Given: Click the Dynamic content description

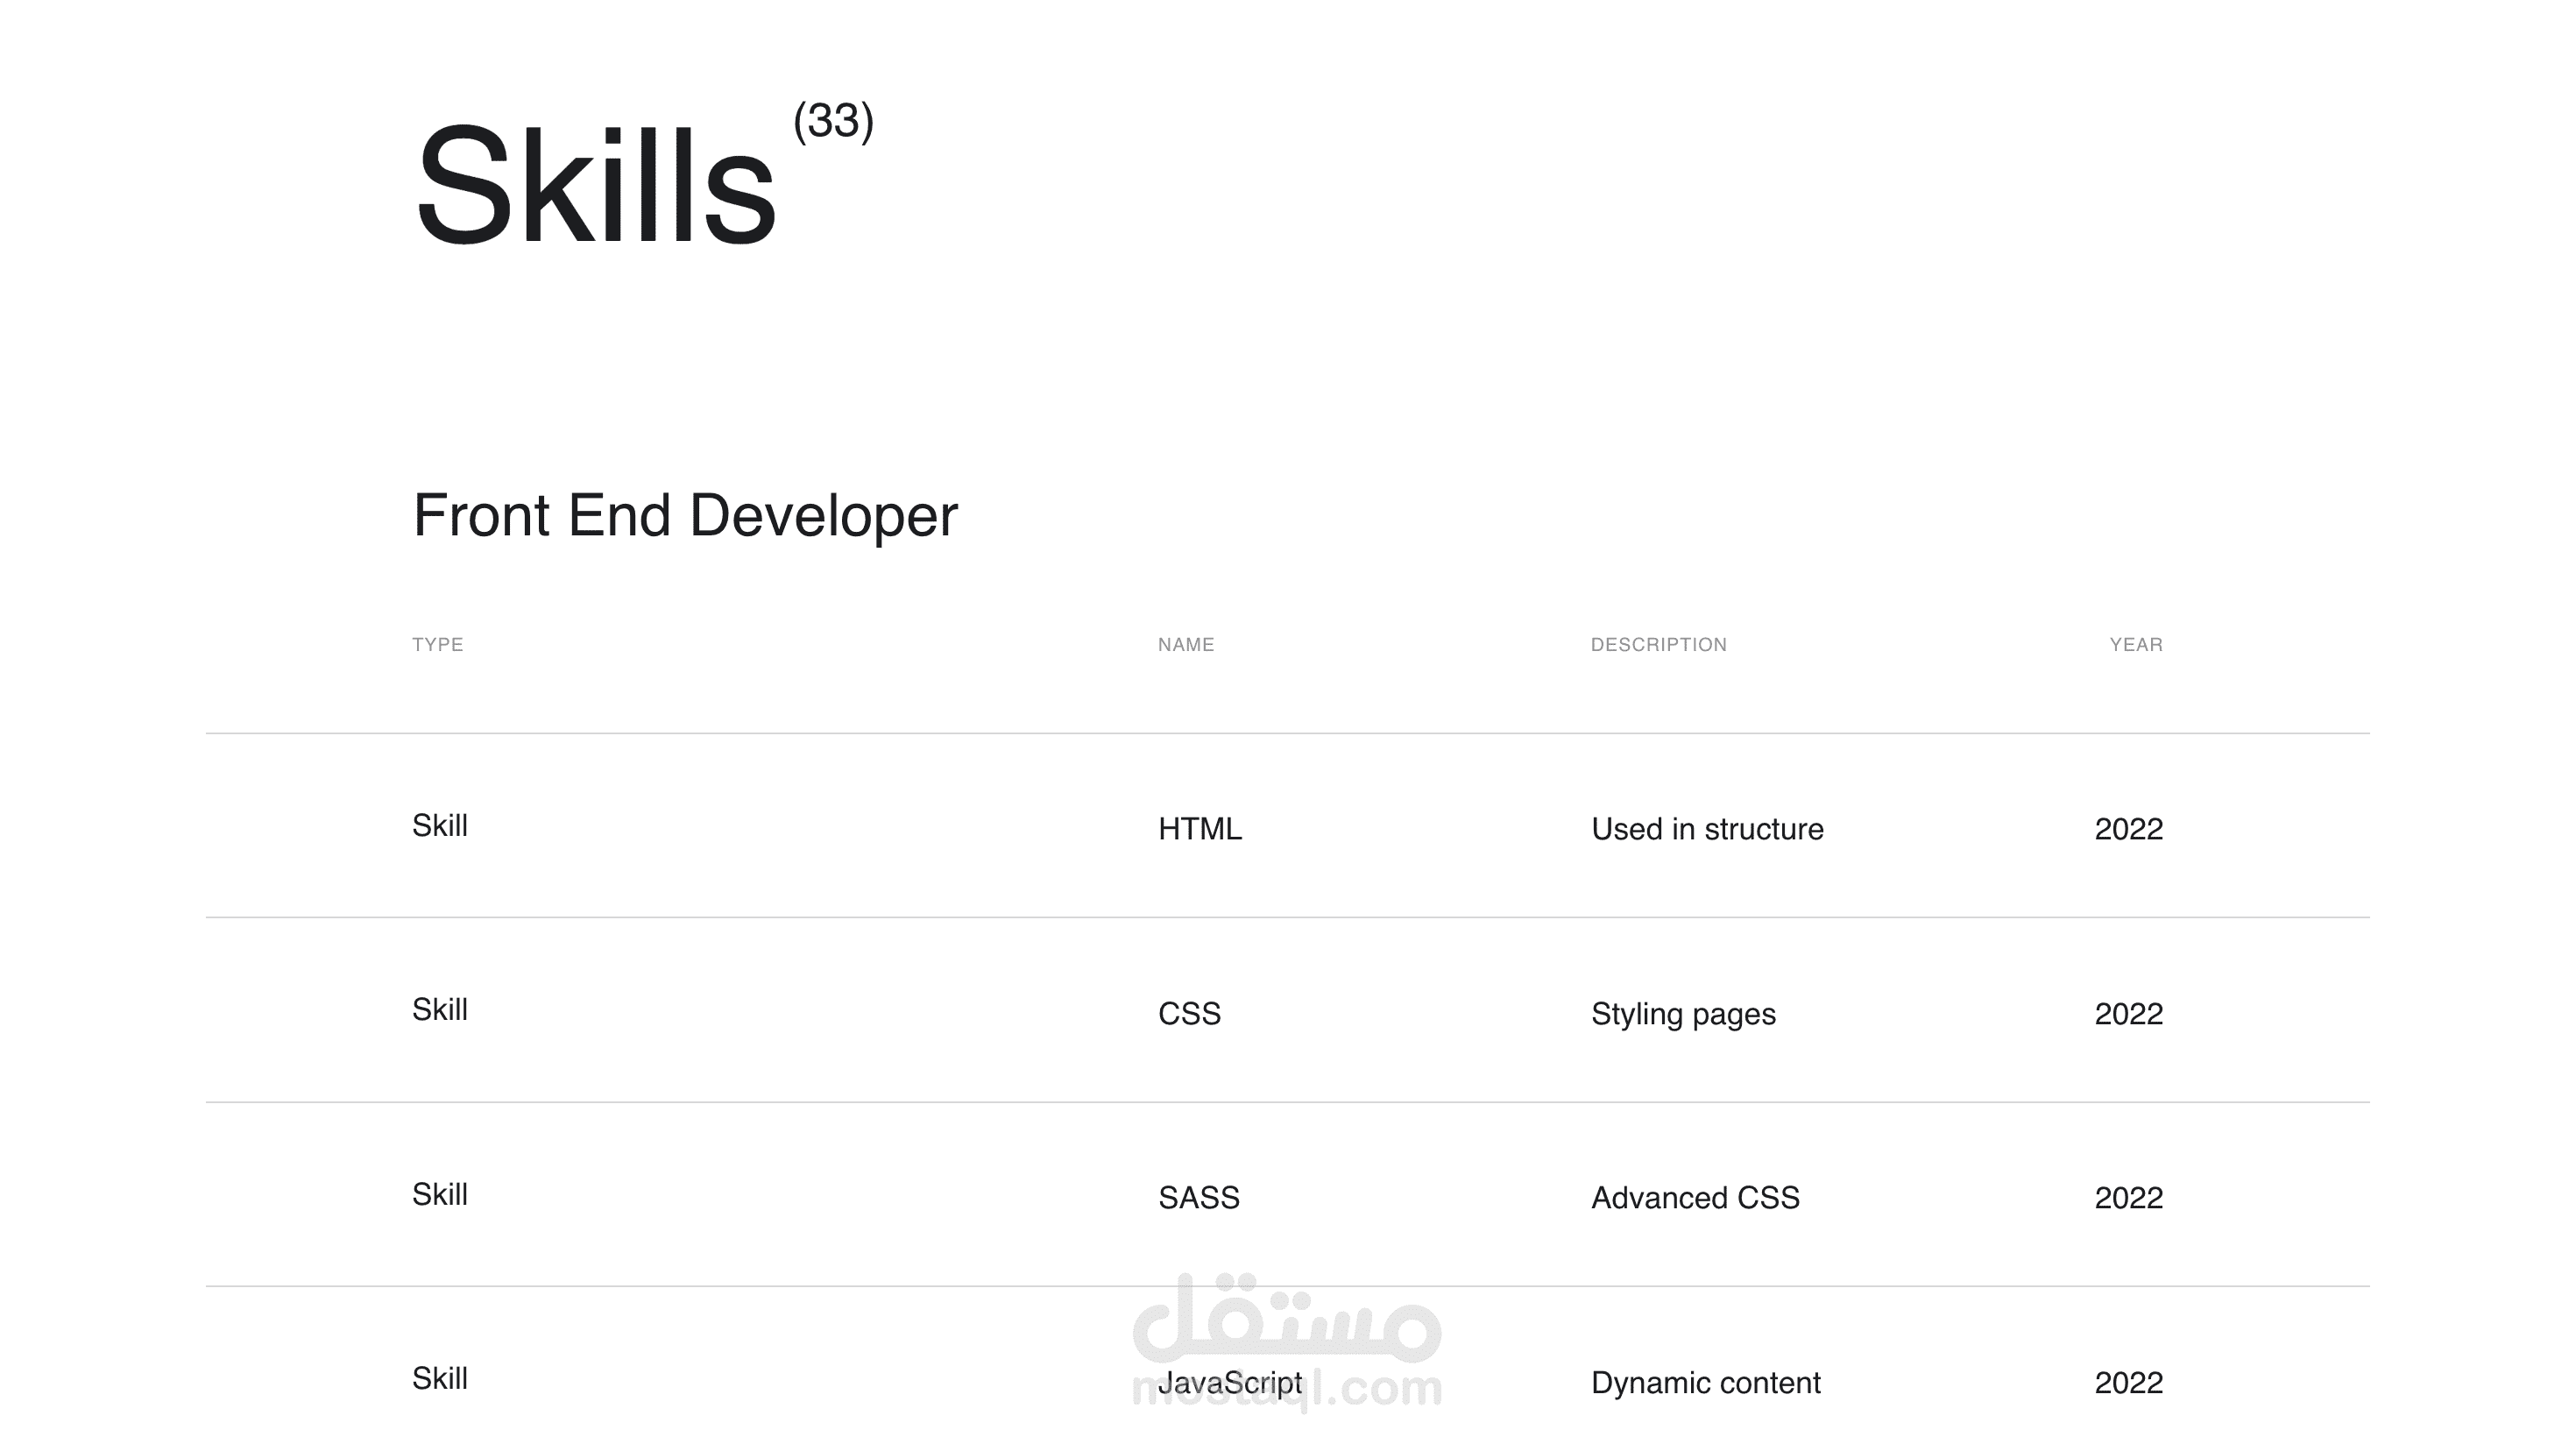Looking at the screenshot, I should click(x=1705, y=1383).
